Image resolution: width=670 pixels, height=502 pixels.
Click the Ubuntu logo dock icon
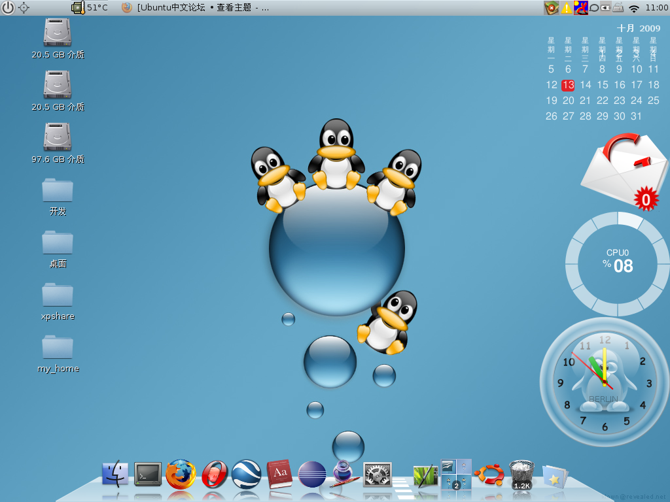[489, 474]
